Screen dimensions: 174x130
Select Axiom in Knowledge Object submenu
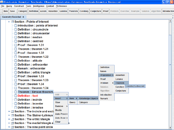(x=106, y=71)
